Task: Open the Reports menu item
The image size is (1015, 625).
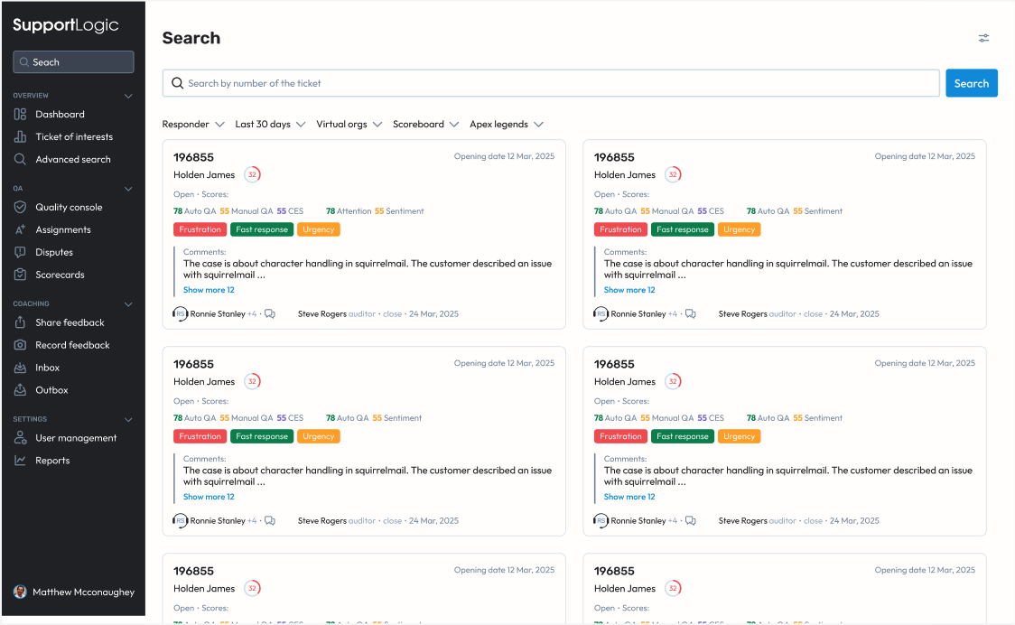Action: click(52, 461)
